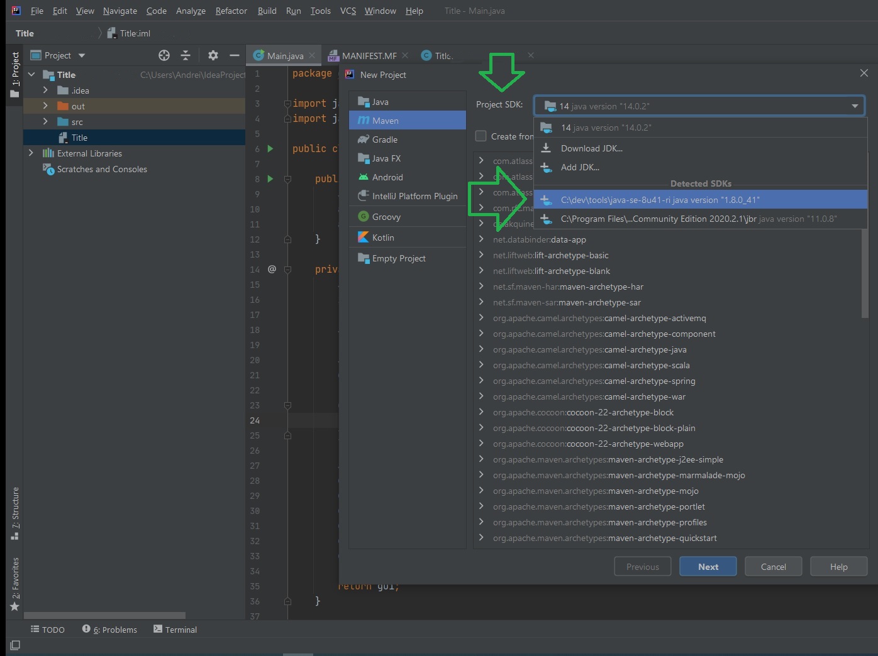Click the collapse all icon in Project panel
878x656 pixels.
click(186, 55)
